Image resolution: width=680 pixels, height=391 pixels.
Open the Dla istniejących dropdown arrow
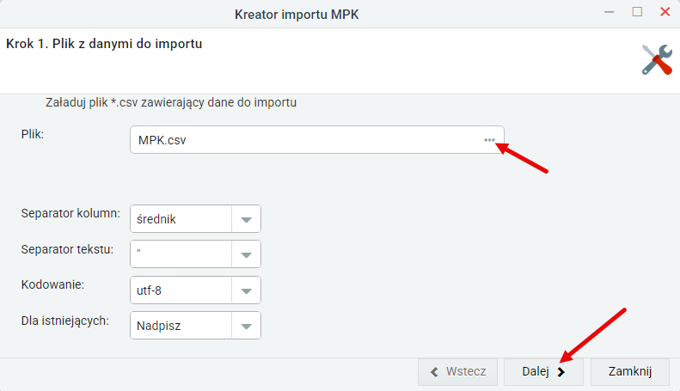[247, 326]
